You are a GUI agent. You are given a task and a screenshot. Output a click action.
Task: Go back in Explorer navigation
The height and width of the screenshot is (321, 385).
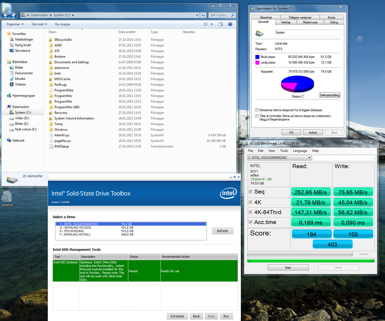pos(6,15)
